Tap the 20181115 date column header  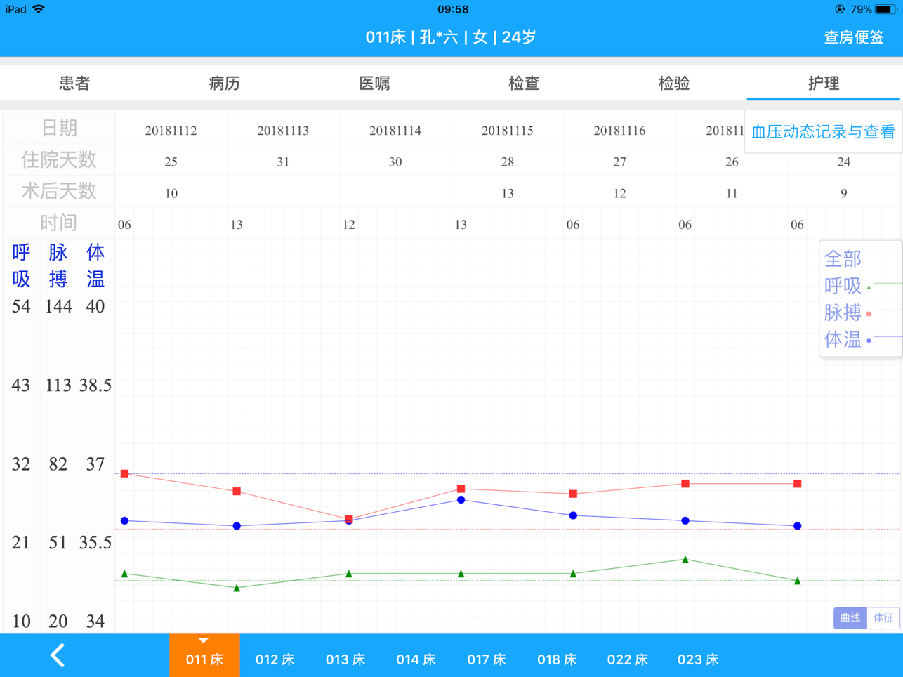click(507, 131)
